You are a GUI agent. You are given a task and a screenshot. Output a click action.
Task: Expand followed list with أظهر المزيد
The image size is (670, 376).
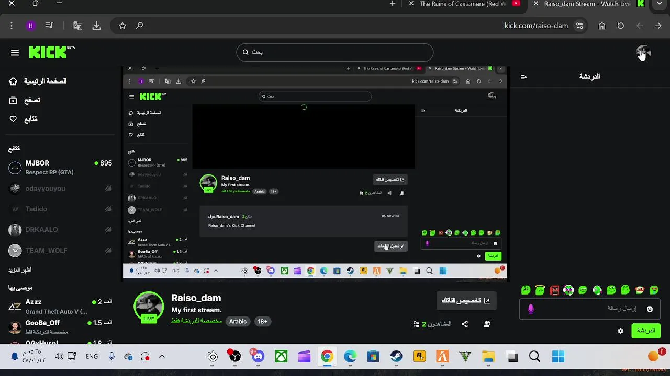(x=20, y=270)
